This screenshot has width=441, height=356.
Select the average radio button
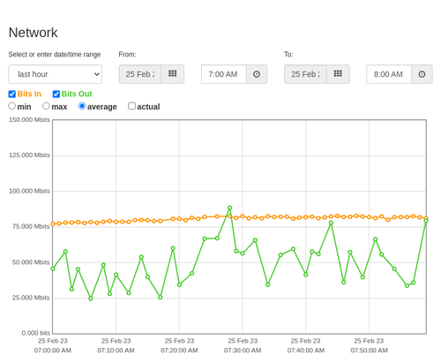pos(82,106)
